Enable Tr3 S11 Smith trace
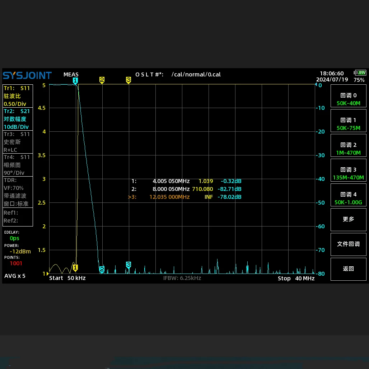369x369 pixels. coord(18,142)
